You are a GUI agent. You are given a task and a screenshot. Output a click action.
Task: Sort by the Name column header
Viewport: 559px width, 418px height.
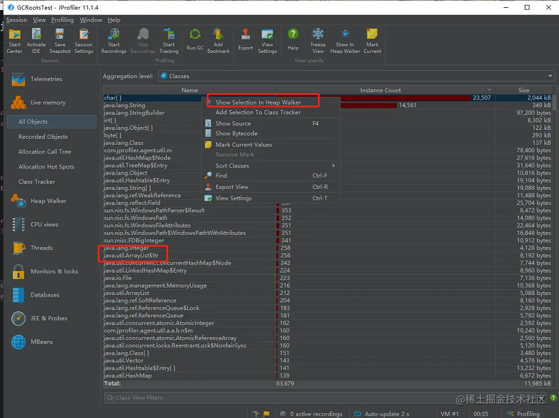pyautogui.click(x=189, y=90)
